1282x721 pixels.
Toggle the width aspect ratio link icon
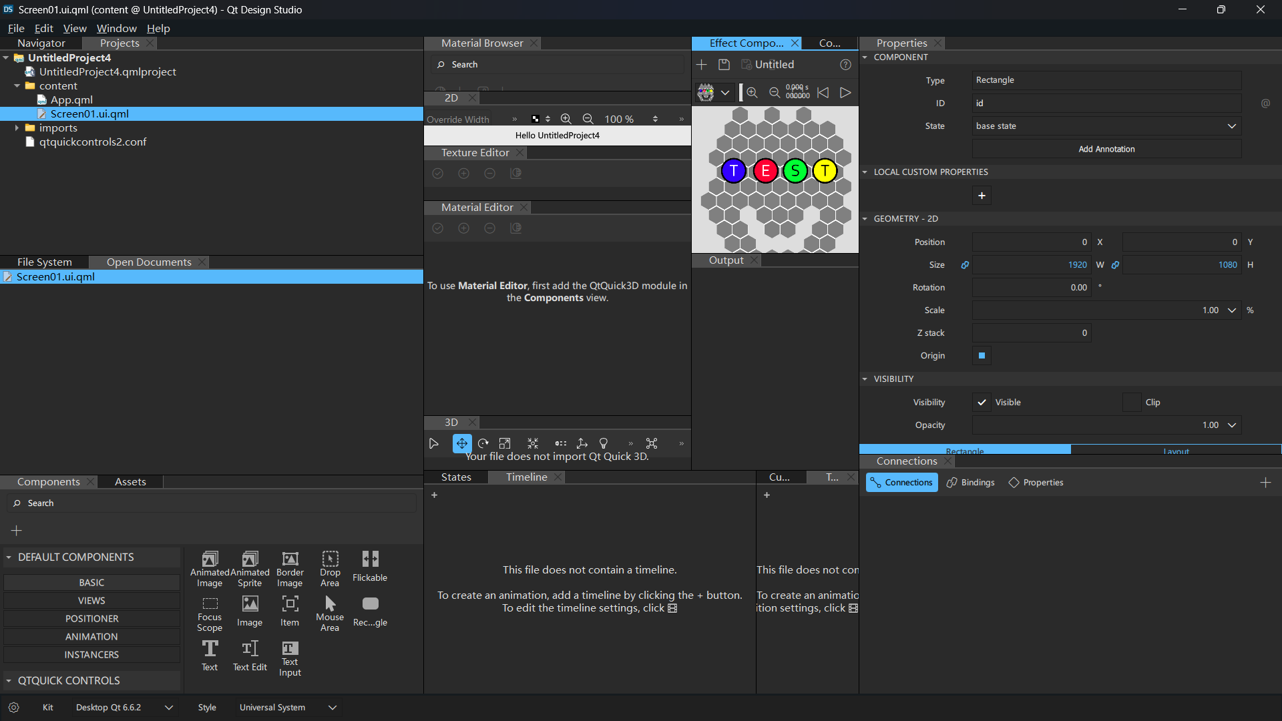(965, 265)
